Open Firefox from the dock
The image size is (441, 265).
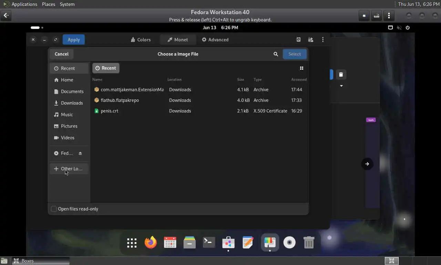click(x=151, y=243)
